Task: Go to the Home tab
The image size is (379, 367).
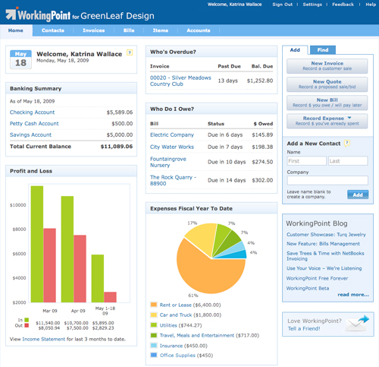Action: click(x=16, y=30)
